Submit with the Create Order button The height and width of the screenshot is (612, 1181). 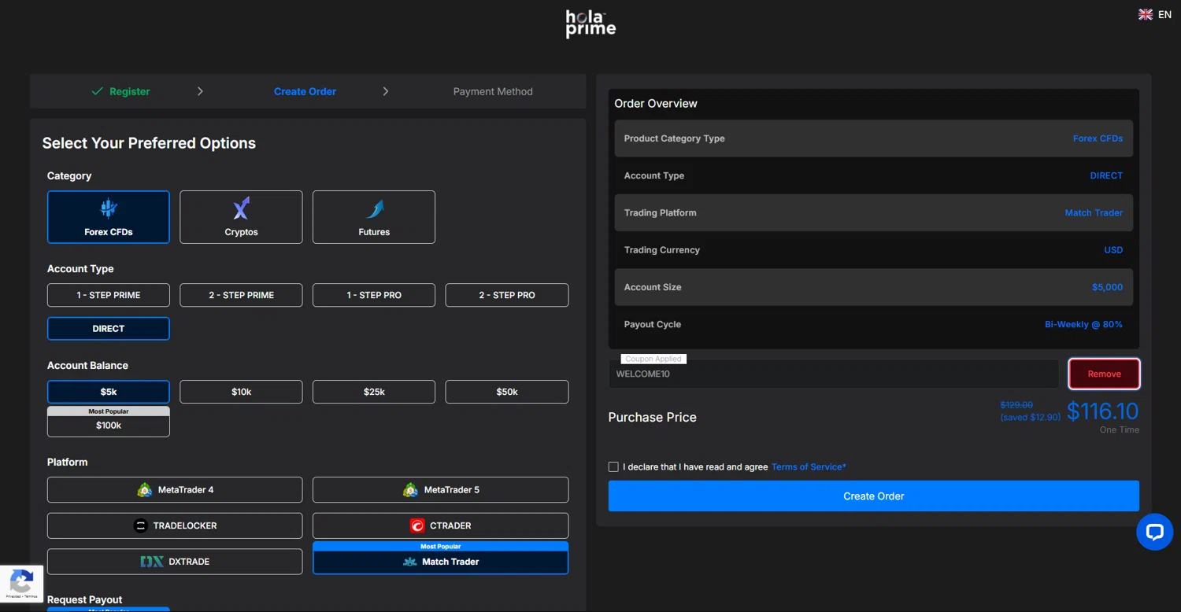tap(873, 496)
